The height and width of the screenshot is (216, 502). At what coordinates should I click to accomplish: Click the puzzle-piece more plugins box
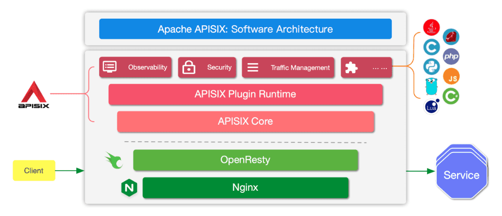coord(367,67)
